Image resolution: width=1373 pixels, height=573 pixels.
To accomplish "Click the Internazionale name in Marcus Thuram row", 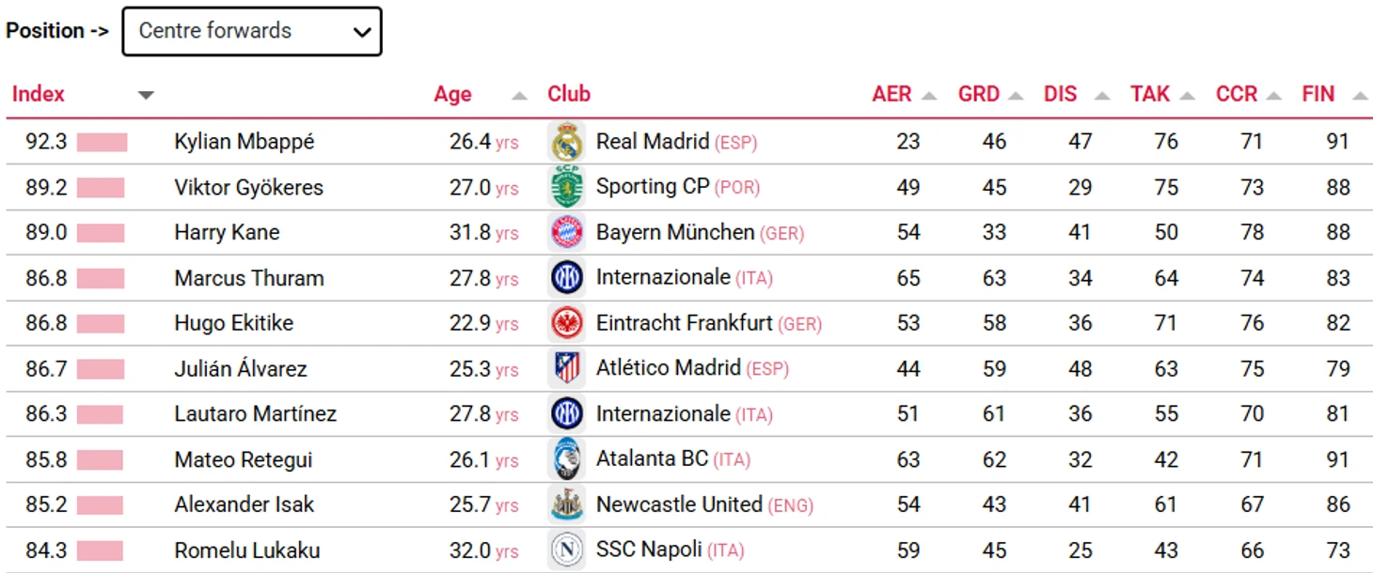I will [663, 277].
